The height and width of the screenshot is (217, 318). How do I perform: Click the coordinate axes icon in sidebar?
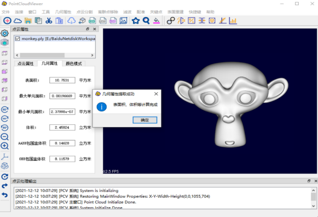(5, 156)
